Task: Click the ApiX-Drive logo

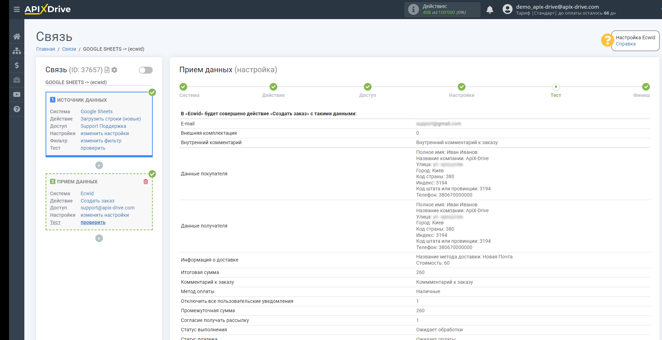Action: [x=48, y=9]
